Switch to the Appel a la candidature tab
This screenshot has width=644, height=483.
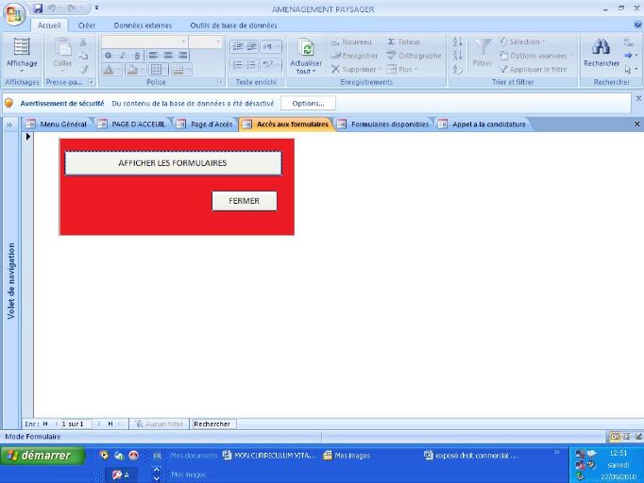(483, 125)
